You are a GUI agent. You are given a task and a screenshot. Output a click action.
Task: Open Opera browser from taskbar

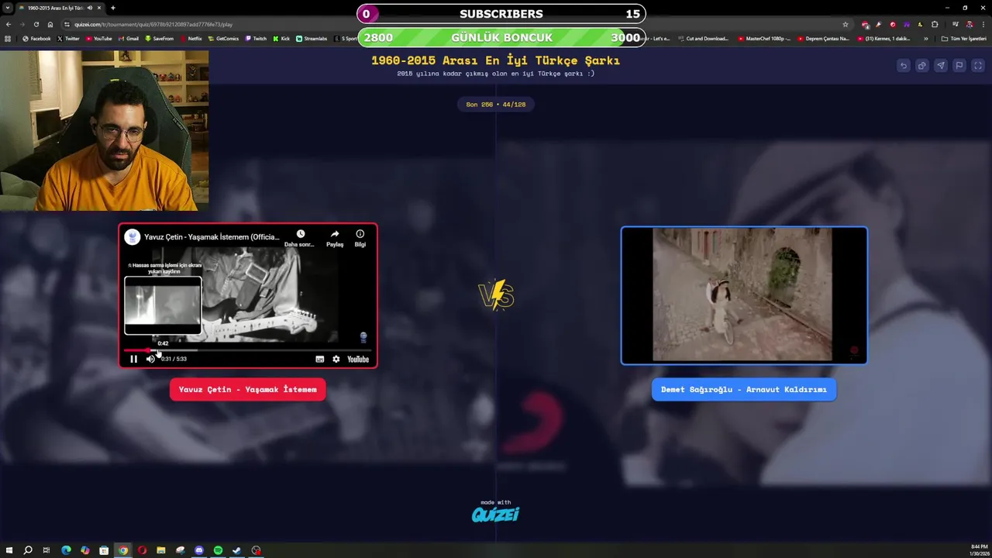[x=142, y=550]
